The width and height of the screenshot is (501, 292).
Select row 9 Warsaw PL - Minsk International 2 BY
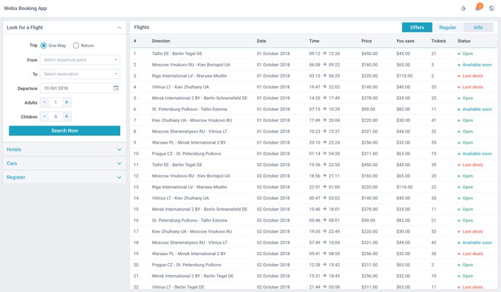314,143
